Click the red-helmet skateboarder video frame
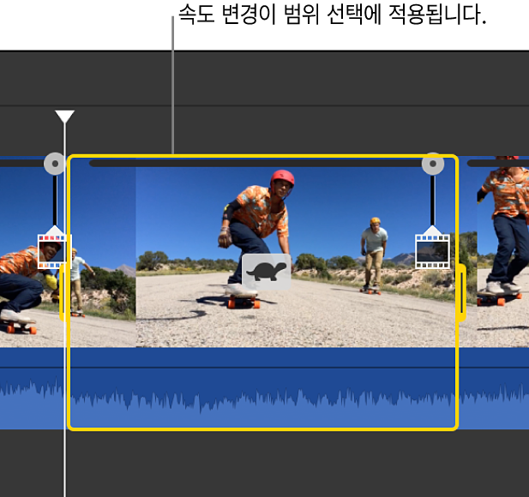 click(x=295, y=257)
